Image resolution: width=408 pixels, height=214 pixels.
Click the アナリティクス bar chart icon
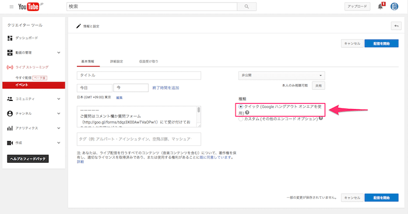click(x=10, y=128)
